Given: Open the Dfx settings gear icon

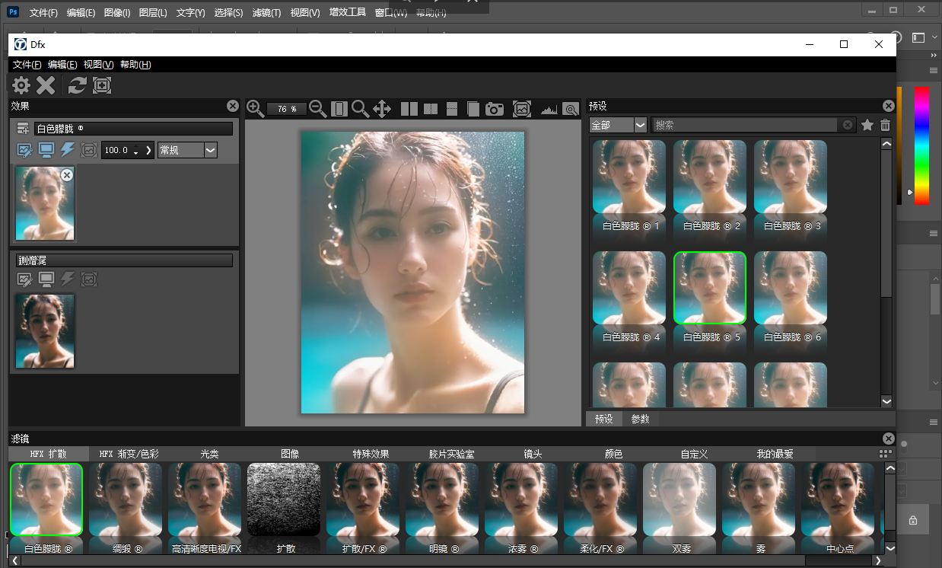Looking at the screenshot, I should tap(21, 85).
